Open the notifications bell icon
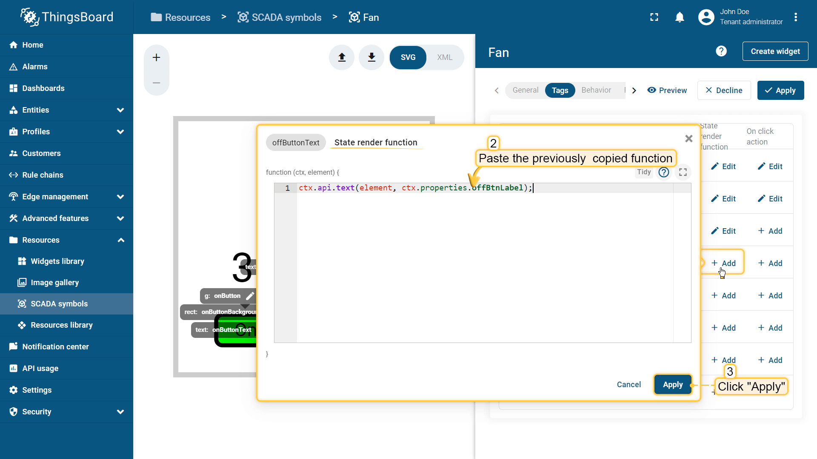 [680, 17]
